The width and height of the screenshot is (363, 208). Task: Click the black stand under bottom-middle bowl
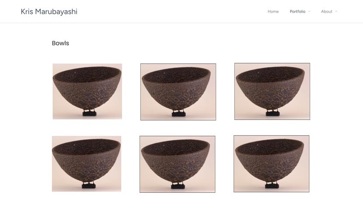178,186
